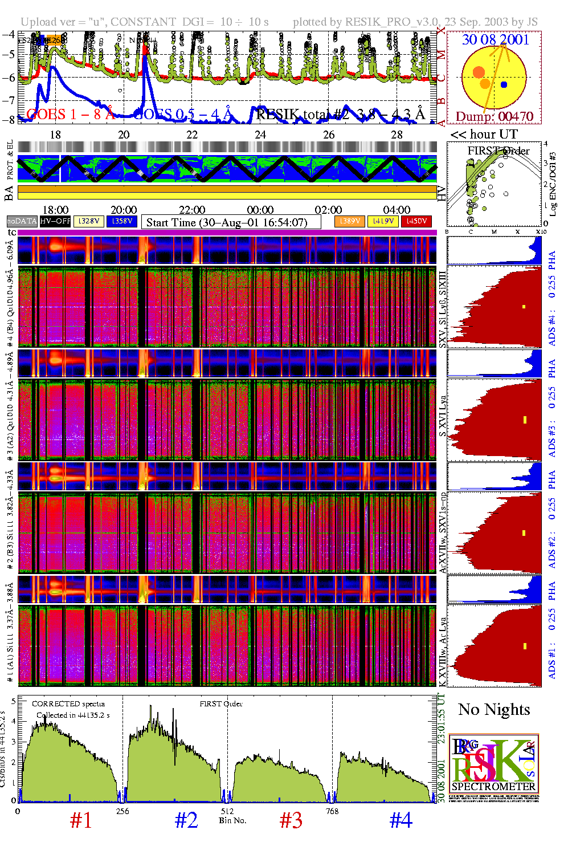Click the yellow marker in ADS #1 histogram
The height and width of the screenshot is (842, 572).
coord(525,646)
